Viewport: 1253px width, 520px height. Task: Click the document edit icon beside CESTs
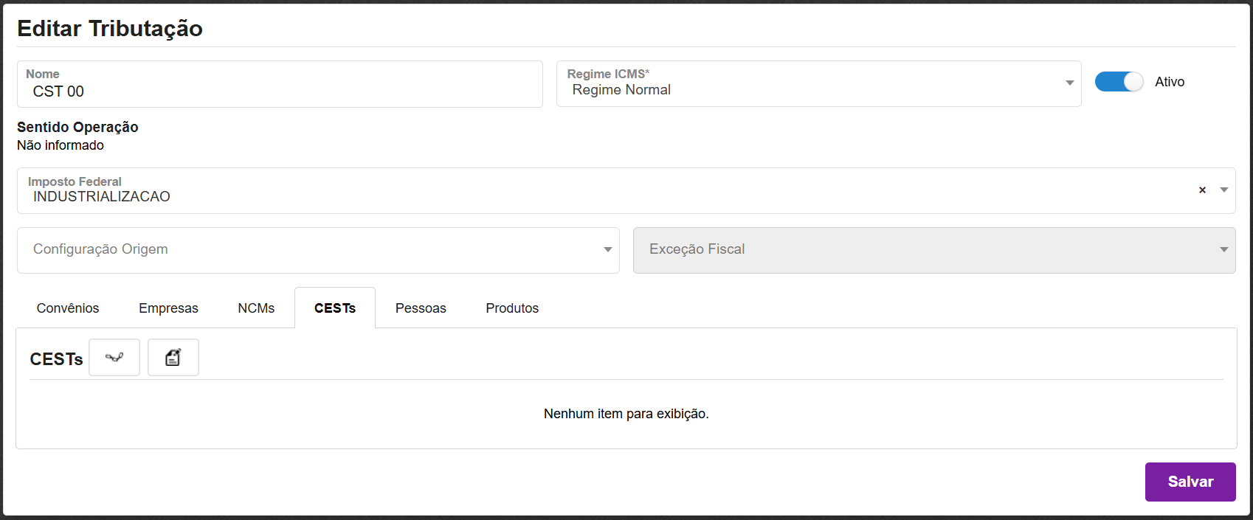click(173, 358)
